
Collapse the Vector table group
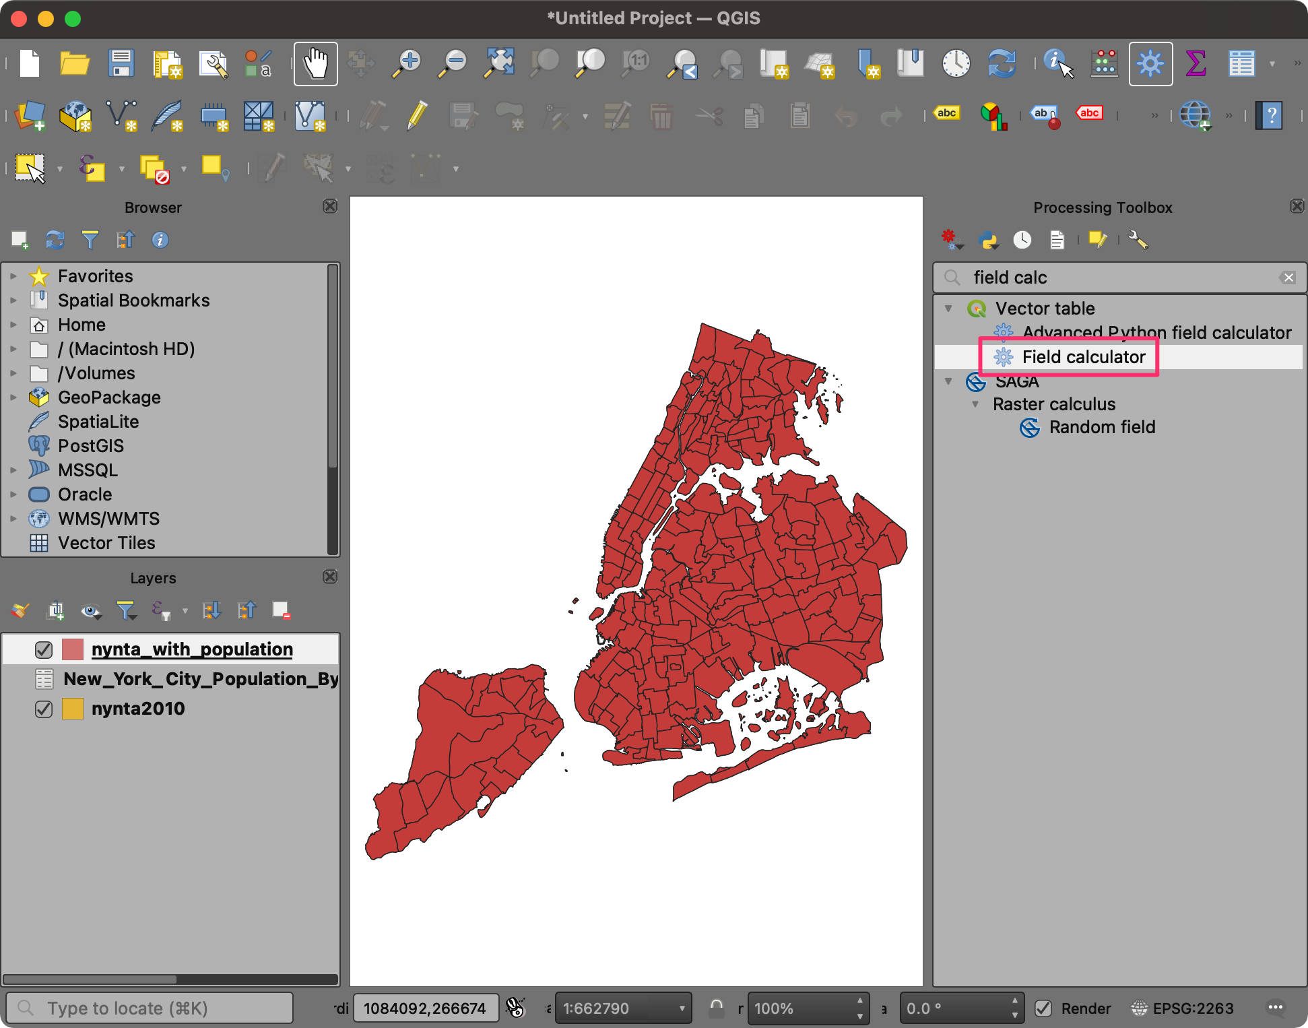point(948,309)
